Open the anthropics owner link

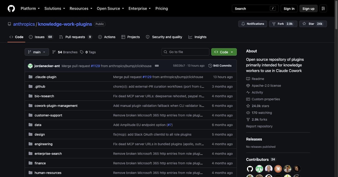[24, 24]
